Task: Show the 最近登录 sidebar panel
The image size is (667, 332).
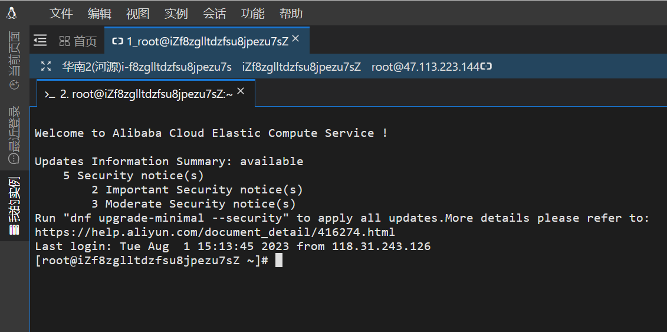Action: click(x=14, y=135)
